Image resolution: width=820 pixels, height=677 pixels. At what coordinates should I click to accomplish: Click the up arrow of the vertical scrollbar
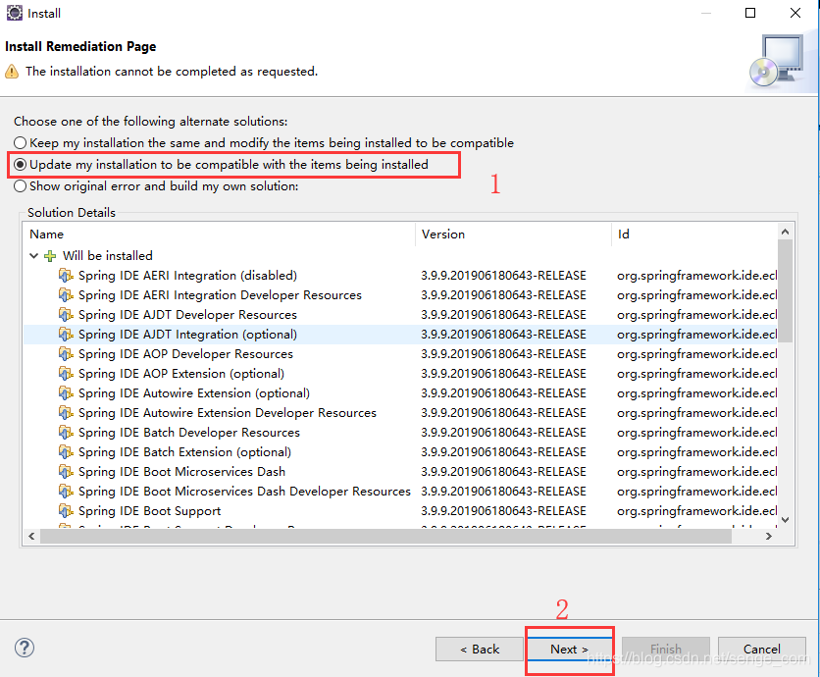tap(785, 232)
